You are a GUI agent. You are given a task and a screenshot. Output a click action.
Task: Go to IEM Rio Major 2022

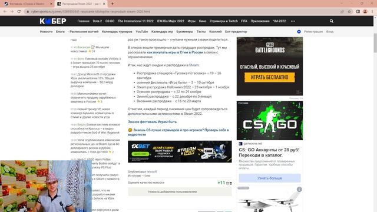point(170,21)
